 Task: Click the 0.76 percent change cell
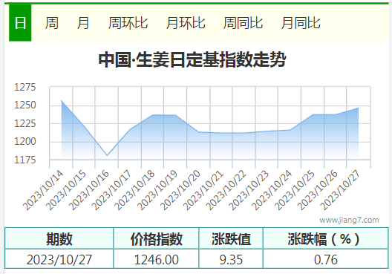pos(325,259)
